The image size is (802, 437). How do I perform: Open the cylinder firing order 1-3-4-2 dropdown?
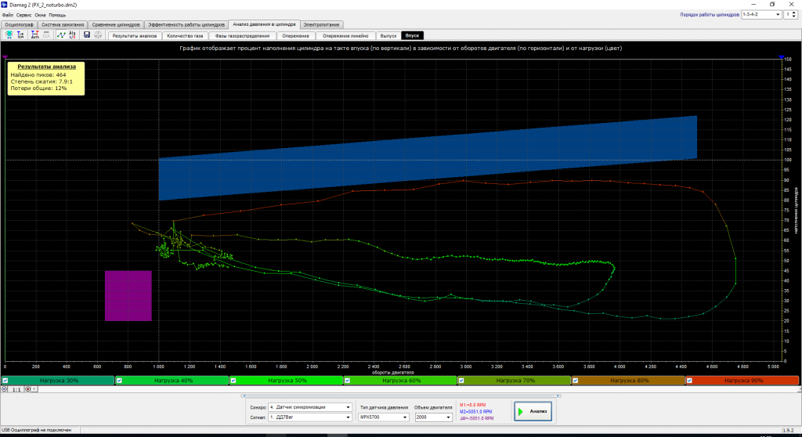[761, 14]
